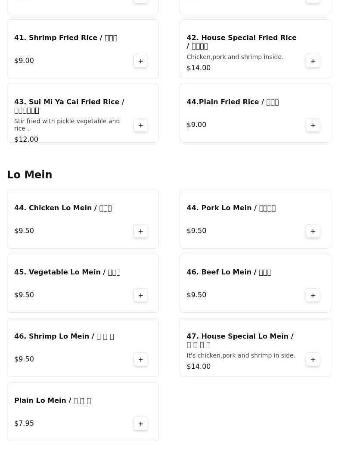Add Shrimp Fried Rice with plus icon
Screen dimensions: 338x467
(x=140, y=61)
